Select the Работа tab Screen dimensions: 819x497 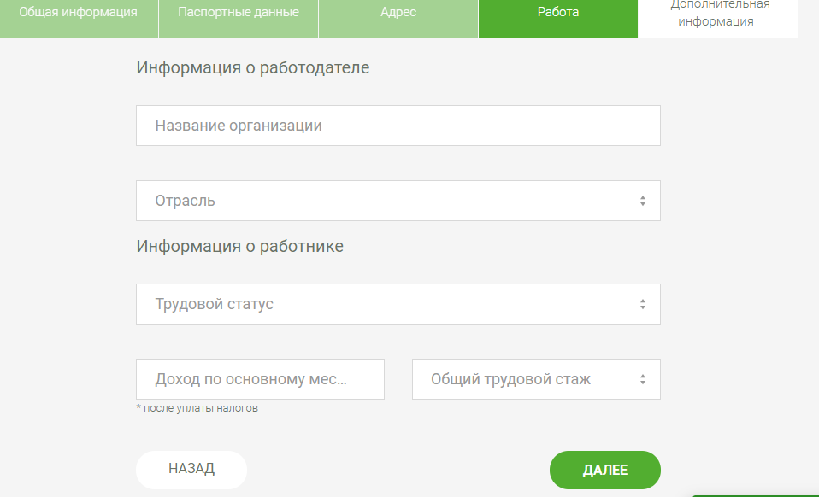click(557, 12)
